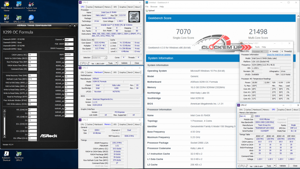This screenshot has height=169, width=300.
Task: Follow the Check for Intel Driver Updates link
Action: point(279,55)
